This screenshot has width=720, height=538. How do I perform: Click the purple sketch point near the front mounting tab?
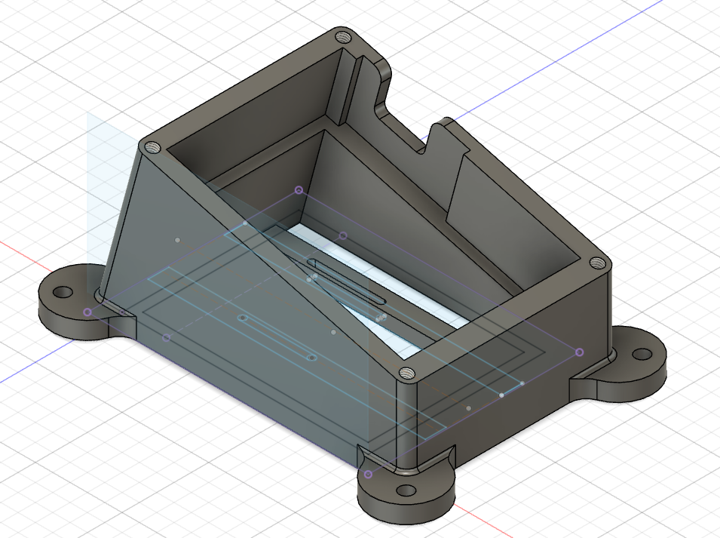click(x=368, y=474)
